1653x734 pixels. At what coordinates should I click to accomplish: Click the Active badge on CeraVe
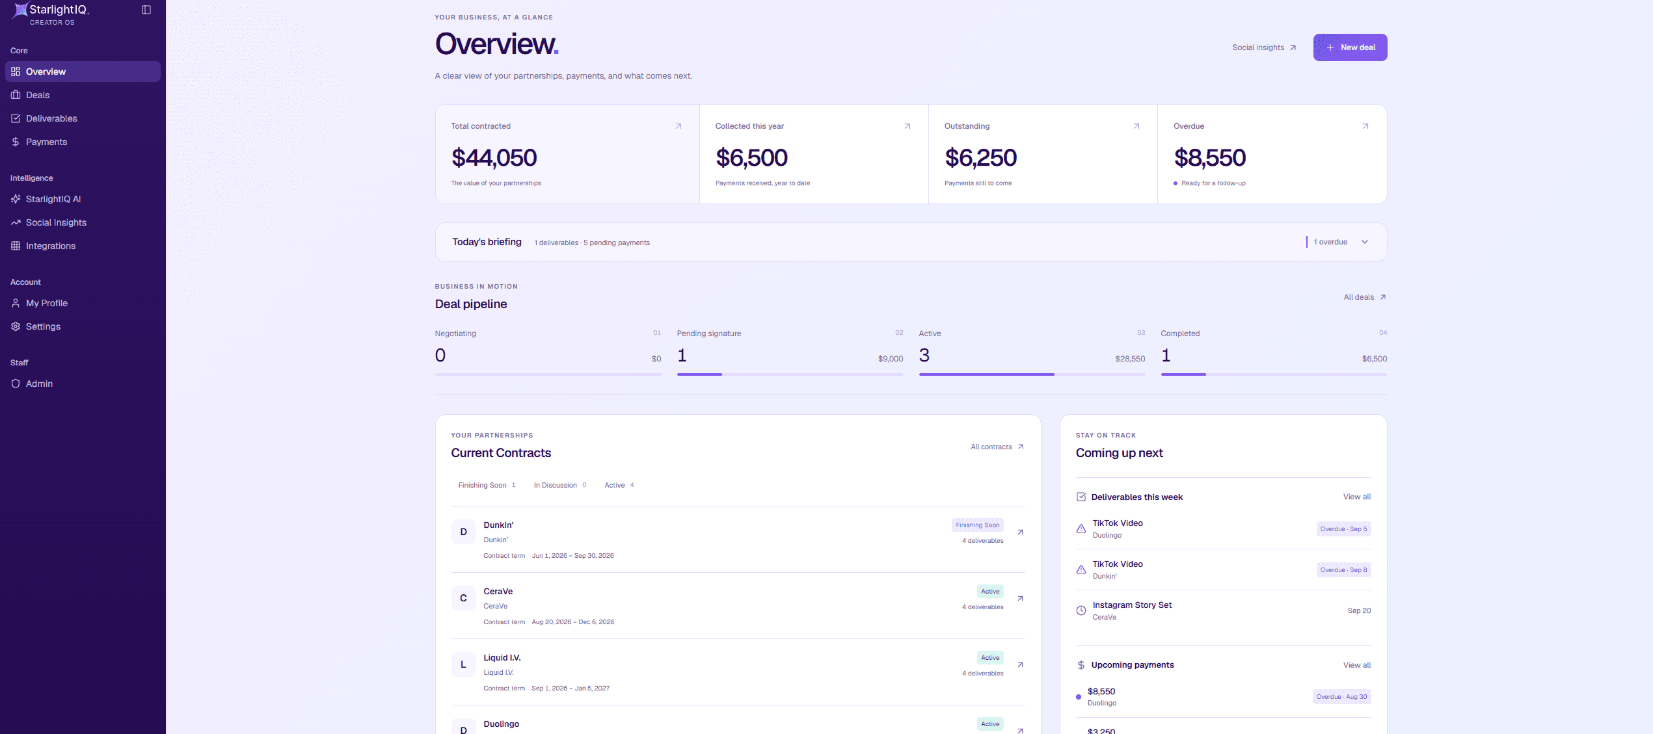(990, 592)
